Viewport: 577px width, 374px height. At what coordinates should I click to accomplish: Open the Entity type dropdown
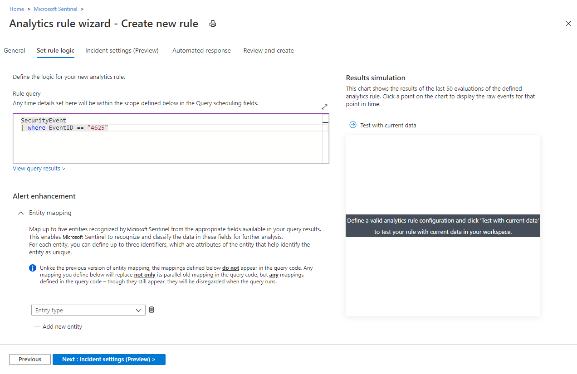pos(88,310)
